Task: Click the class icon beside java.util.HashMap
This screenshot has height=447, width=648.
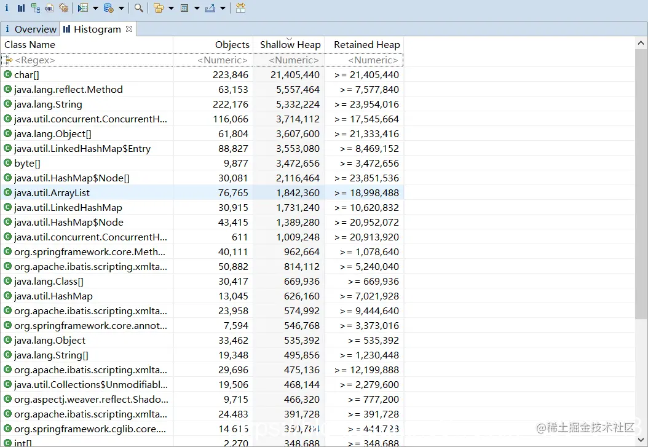Action: coord(7,296)
